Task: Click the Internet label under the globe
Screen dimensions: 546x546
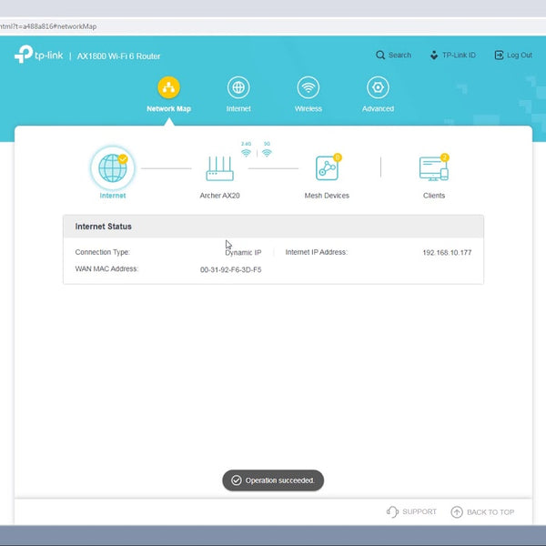Action: click(x=113, y=196)
